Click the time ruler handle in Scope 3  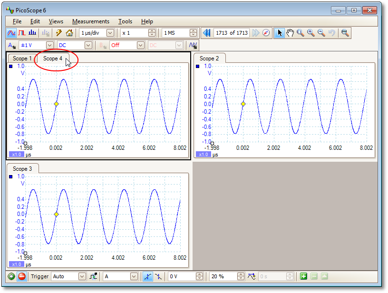click(25, 253)
